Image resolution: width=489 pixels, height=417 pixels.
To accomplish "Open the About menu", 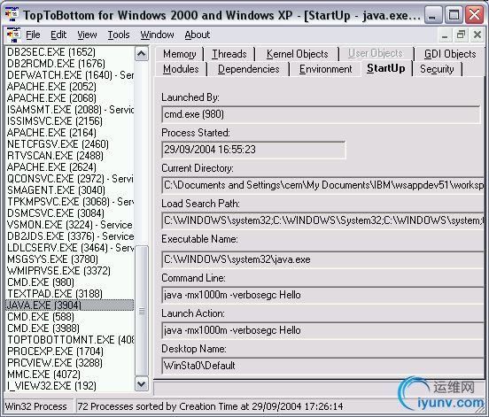I will click(x=197, y=35).
